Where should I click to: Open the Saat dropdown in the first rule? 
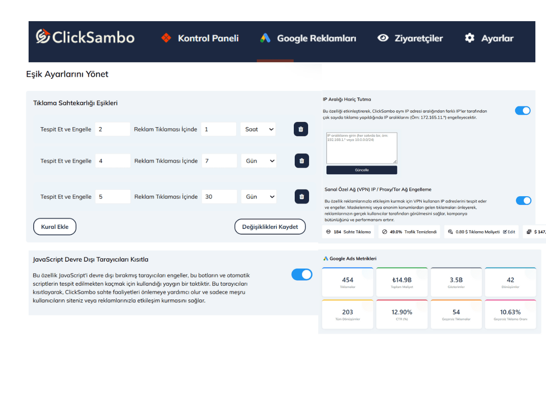pos(258,129)
